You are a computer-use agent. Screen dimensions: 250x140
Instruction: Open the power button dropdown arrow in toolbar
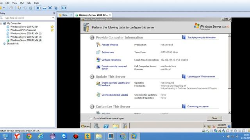4,8
